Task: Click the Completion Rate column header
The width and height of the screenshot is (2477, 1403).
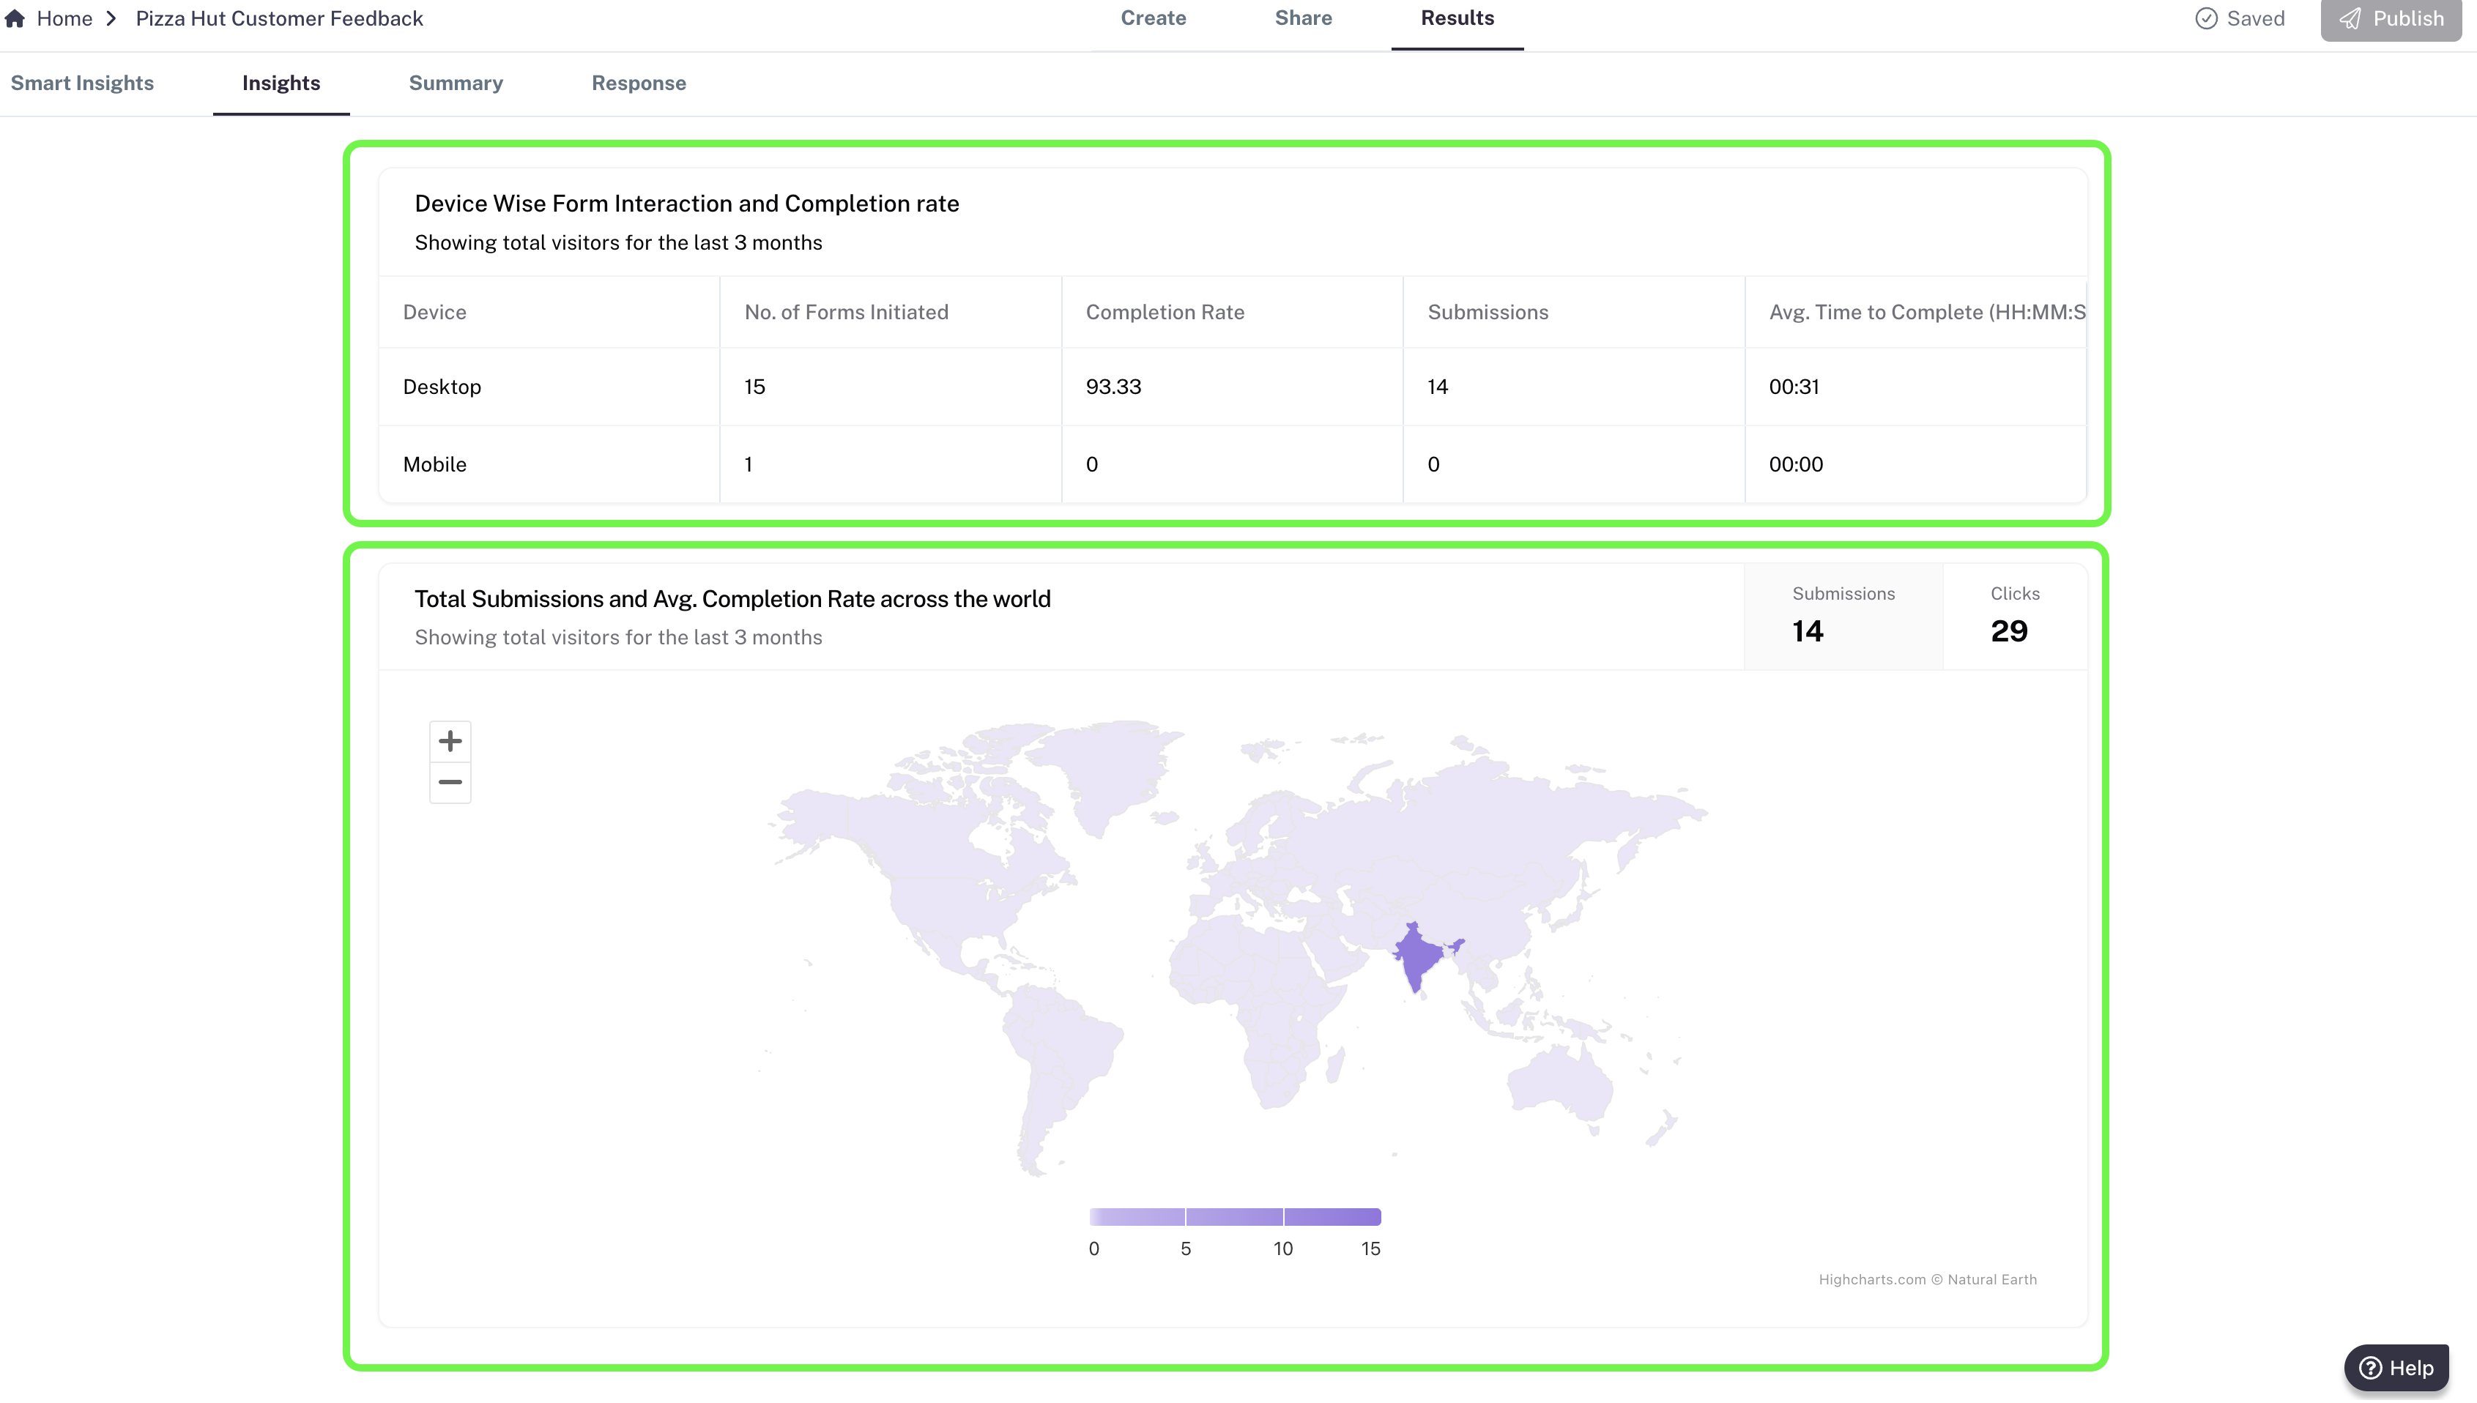Action: 1165,312
